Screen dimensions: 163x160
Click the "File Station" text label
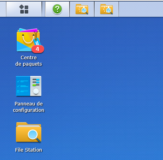[29, 150]
